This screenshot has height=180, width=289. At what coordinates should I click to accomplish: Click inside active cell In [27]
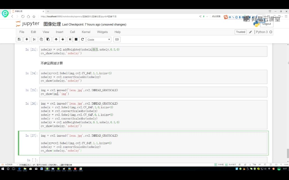pyautogui.click(x=153, y=143)
